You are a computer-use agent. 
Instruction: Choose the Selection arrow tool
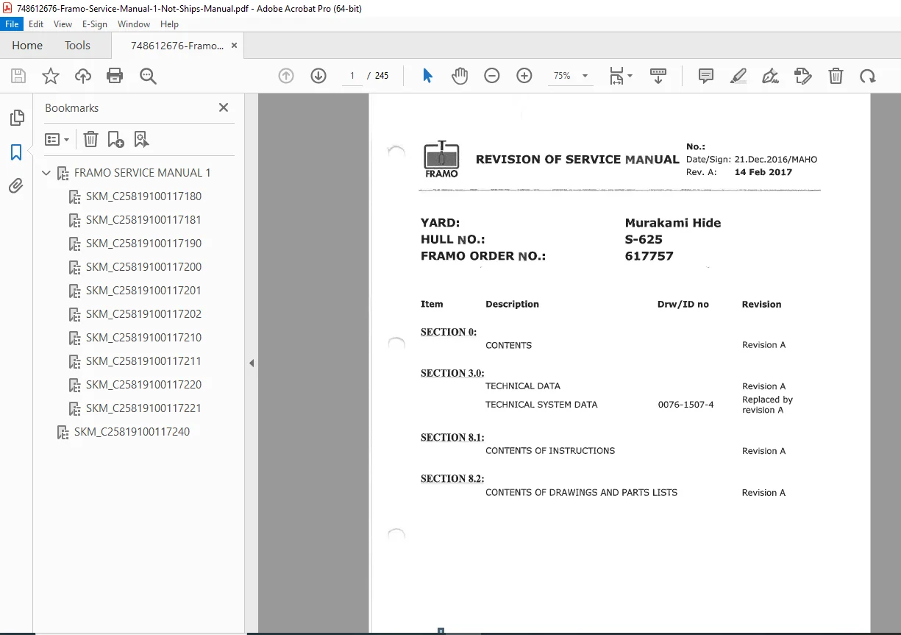coord(427,76)
